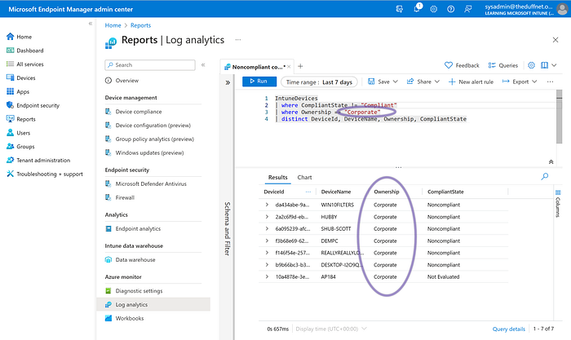Click the DeviceId column options ellipsis
The height and width of the screenshot is (340, 571).
pos(308,192)
